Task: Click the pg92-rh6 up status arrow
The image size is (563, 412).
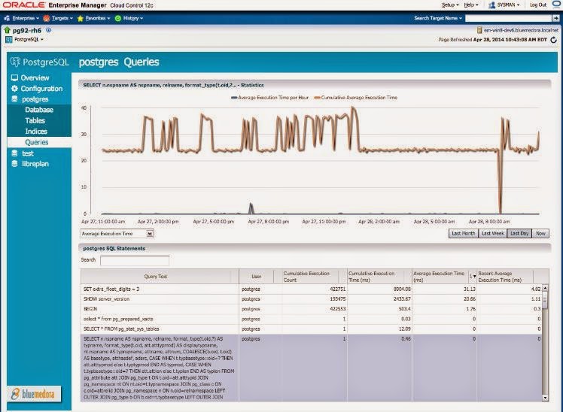Action: click(x=8, y=30)
